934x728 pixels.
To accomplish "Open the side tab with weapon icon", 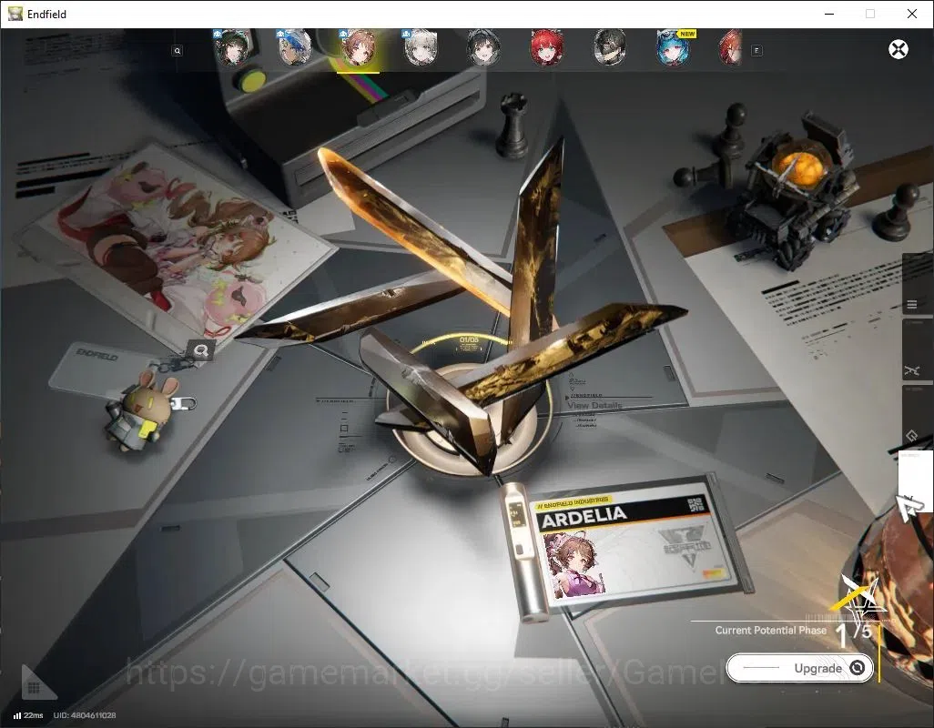I will (x=918, y=350).
